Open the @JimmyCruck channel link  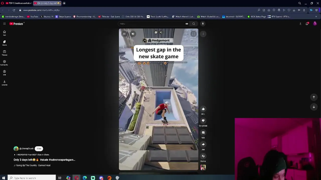tap(26, 148)
